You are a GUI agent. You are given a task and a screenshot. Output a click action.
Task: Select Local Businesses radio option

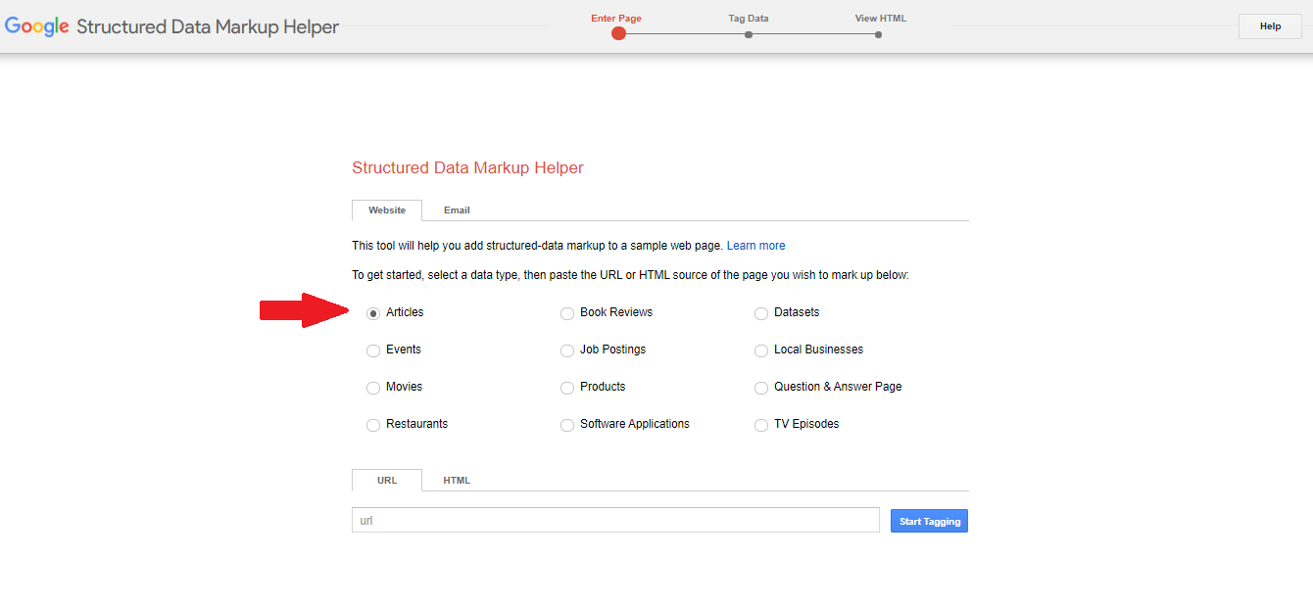pyautogui.click(x=761, y=350)
